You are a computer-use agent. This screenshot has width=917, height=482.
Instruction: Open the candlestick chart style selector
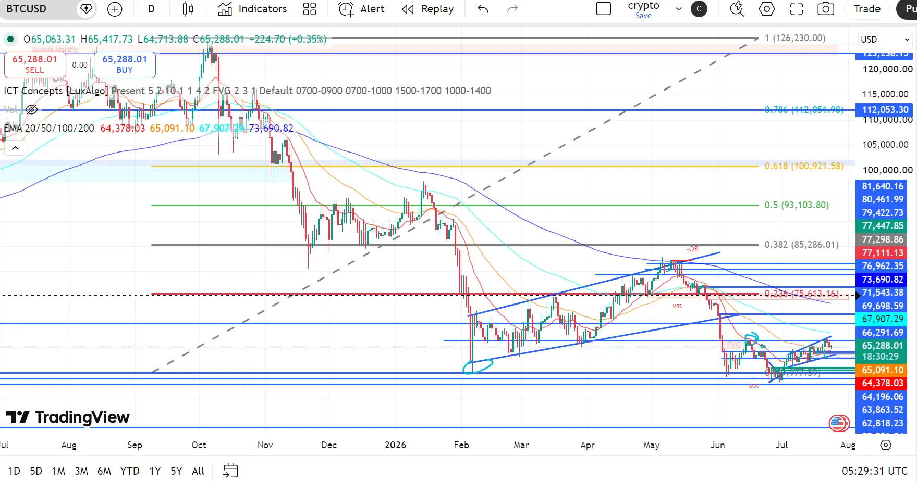pos(188,9)
